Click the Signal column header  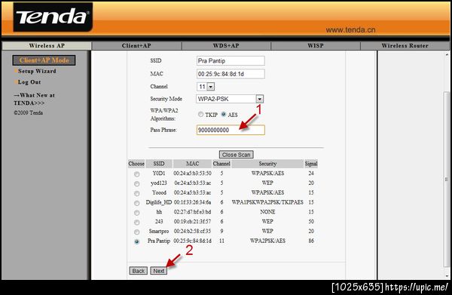coord(311,164)
